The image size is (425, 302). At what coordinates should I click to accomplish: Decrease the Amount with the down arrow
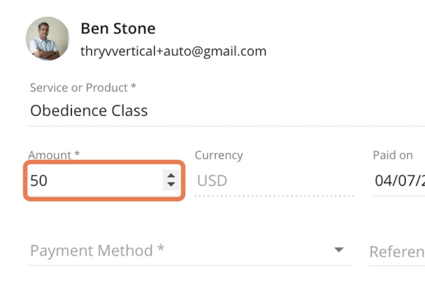click(171, 184)
